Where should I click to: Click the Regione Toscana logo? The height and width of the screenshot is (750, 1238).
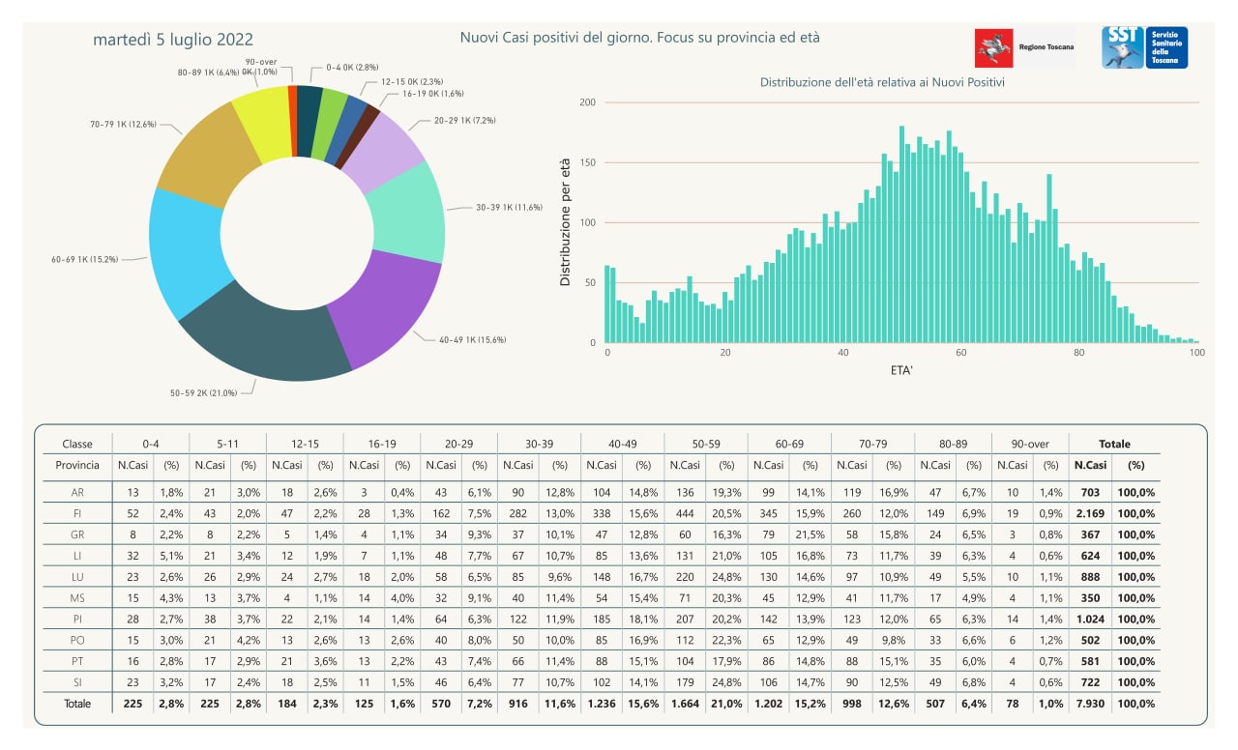pyautogui.click(x=1025, y=47)
